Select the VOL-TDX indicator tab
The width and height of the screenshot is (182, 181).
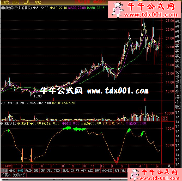click(107, 171)
